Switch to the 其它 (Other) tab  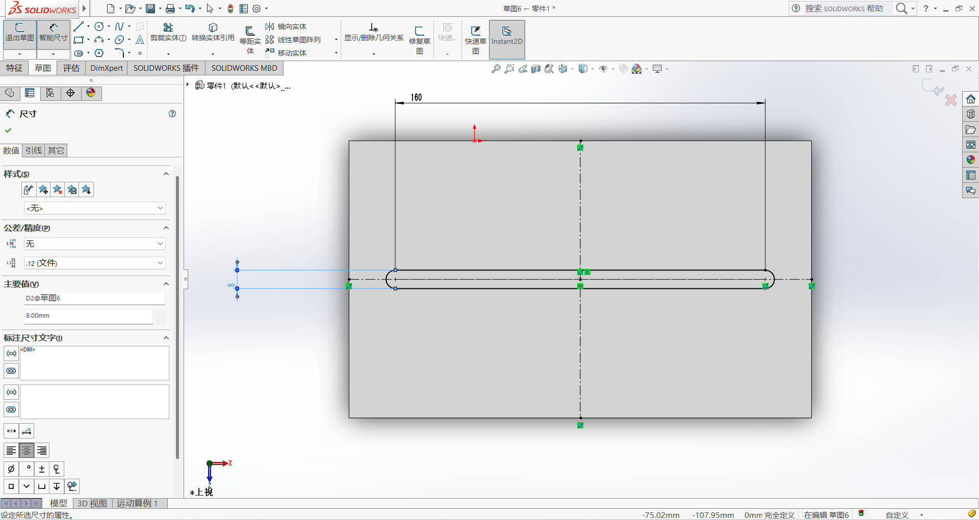56,150
